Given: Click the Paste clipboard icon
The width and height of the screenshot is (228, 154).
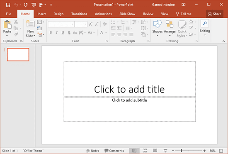Looking at the screenshot, I should (7, 24).
